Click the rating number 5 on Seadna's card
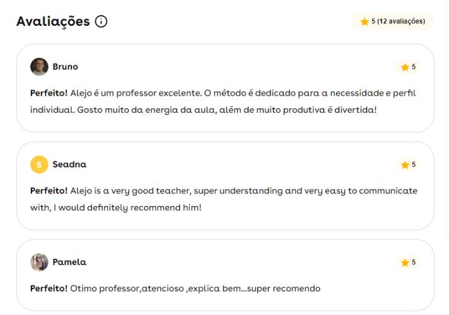Screen dimensions: 449x315 (414, 164)
